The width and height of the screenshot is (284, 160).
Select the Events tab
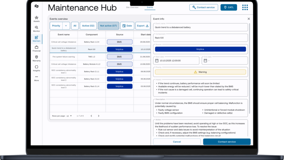click(150, 7)
